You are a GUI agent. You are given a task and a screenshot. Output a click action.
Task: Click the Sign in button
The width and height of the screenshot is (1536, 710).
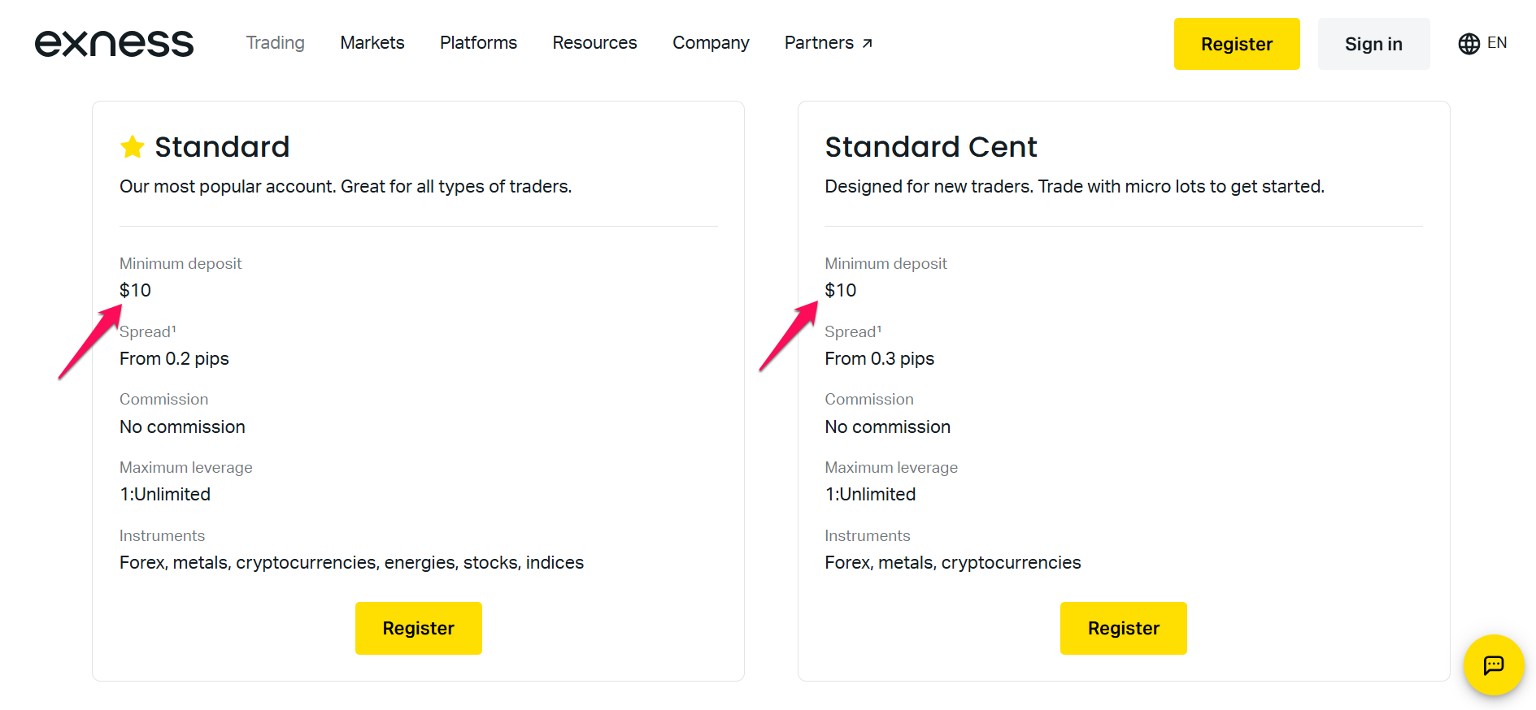1373,43
